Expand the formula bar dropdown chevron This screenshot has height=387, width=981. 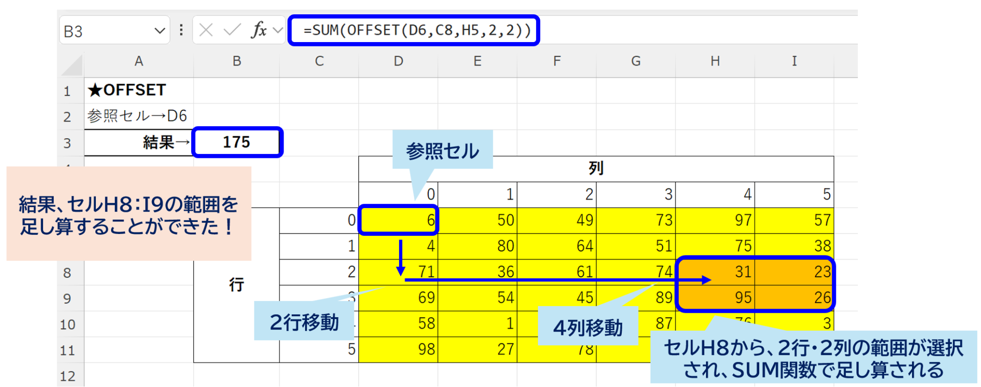pos(278,31)
